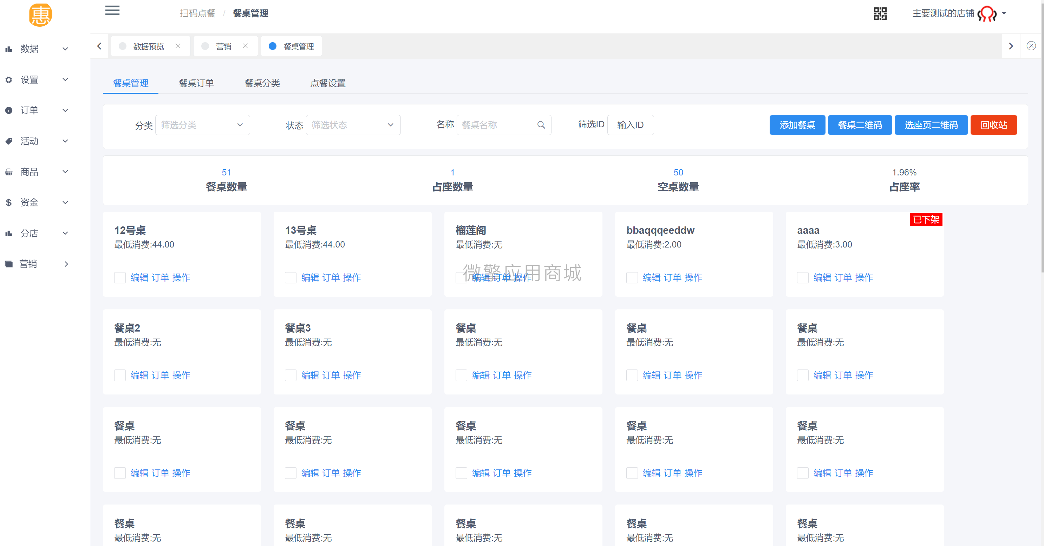Expand the 设置 sidebar menu
This screenshot has width=1044, height=546.
pyautogui.click(x=65, y=80)
